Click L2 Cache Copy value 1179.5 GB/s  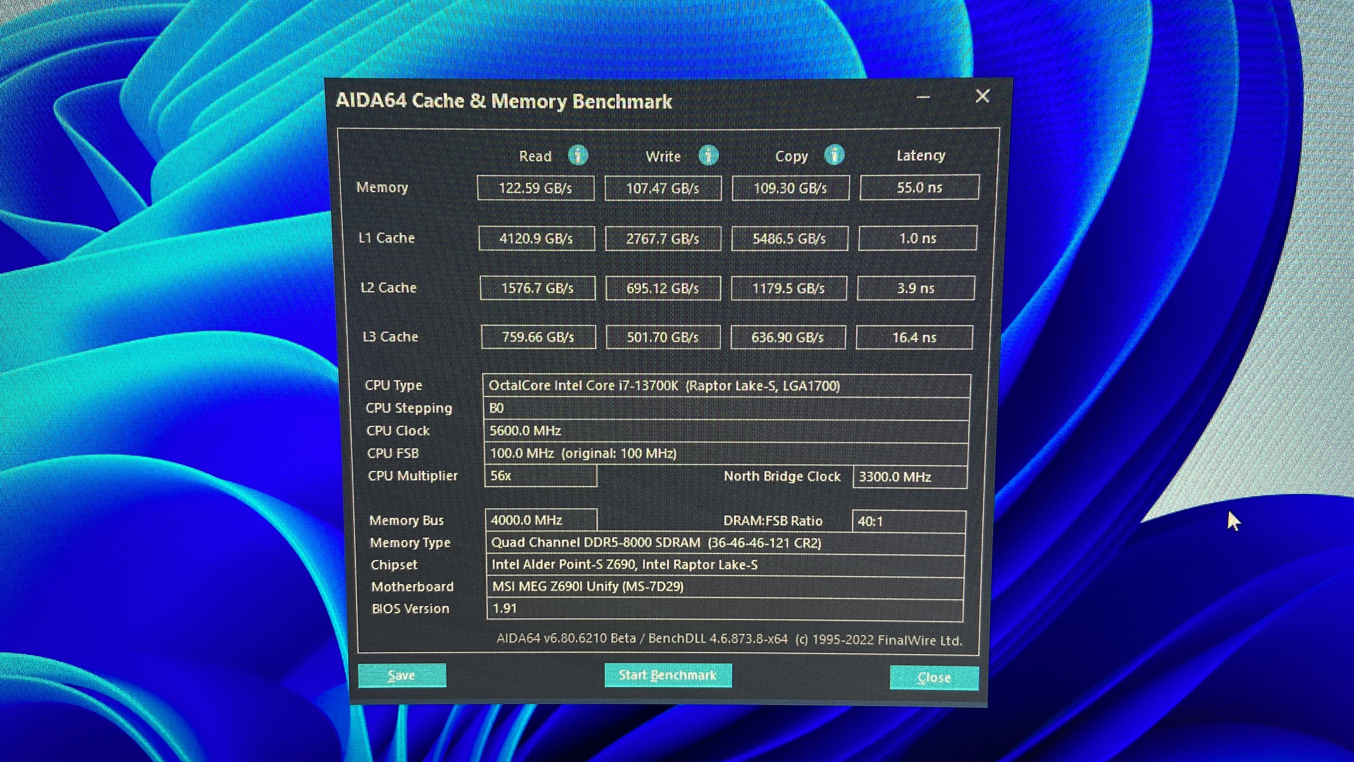click(789, 288)
